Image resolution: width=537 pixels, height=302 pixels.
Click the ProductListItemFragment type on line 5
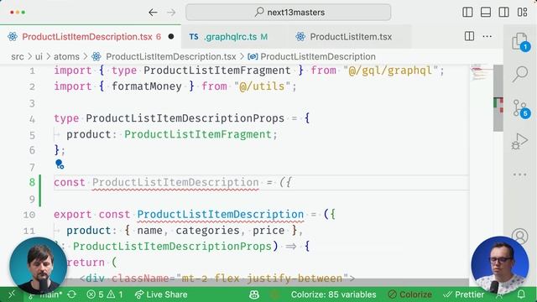click(x=198, y=134)
